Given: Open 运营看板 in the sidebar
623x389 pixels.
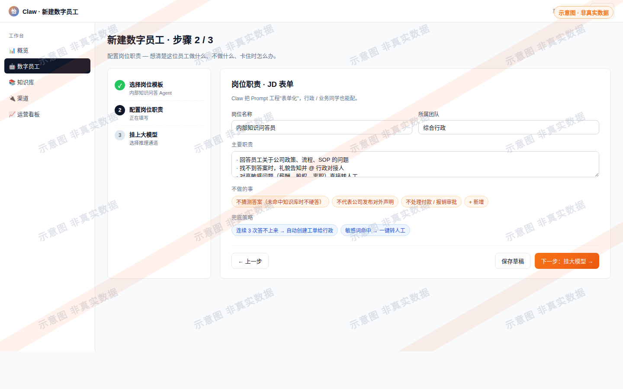Looking at the screenshot, I should pyautogui.click(x=47, y=114).
